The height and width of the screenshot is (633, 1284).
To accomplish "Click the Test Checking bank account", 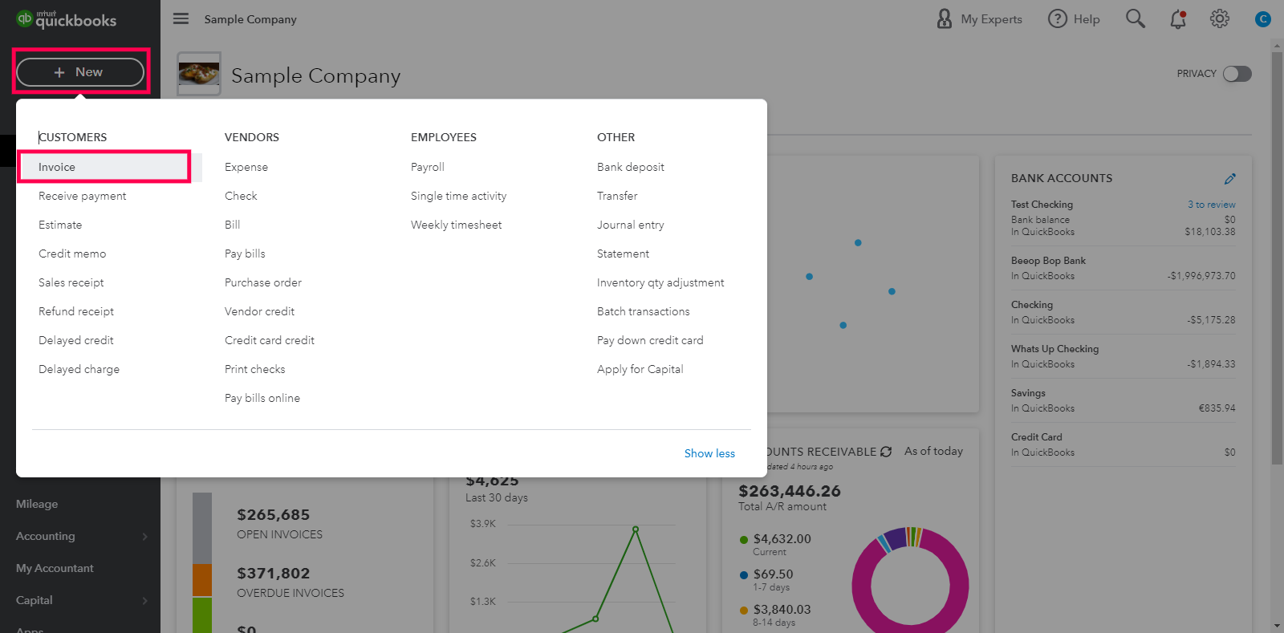I will click(1042, 205).
